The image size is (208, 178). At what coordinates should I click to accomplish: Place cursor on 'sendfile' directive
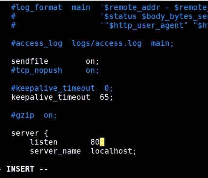point(30,61)
